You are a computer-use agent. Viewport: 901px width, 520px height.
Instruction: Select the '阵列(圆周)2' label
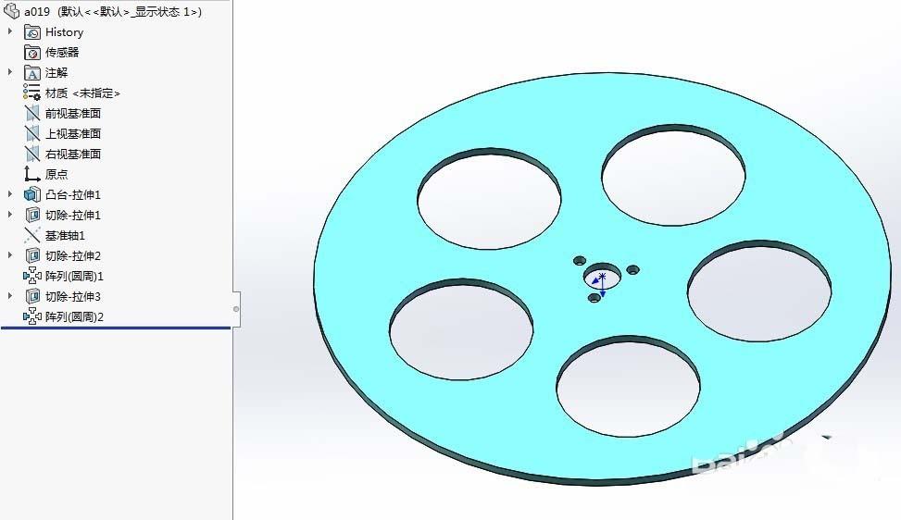(x=75, y=316)
